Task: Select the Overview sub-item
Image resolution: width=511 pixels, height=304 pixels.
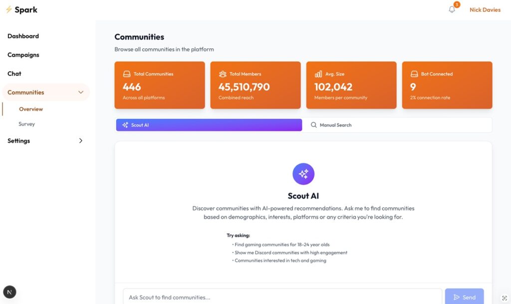Action: click(31, 109)
